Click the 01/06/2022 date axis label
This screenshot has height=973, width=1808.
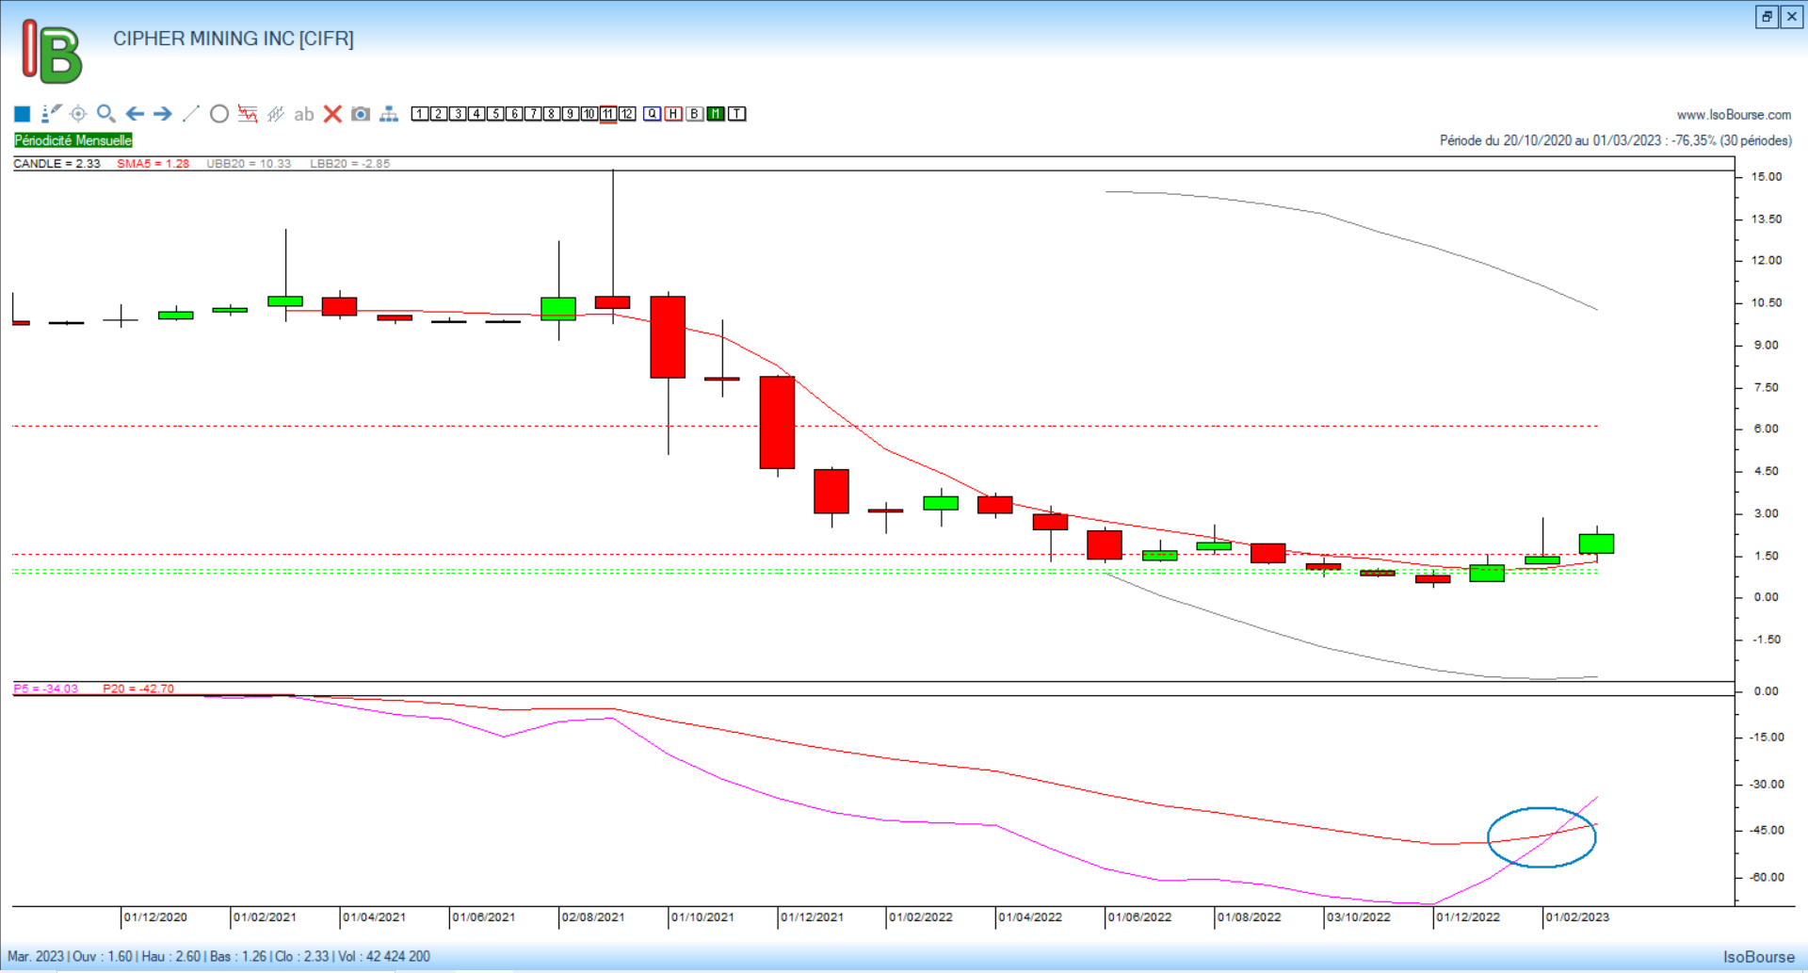point(1139,917)
